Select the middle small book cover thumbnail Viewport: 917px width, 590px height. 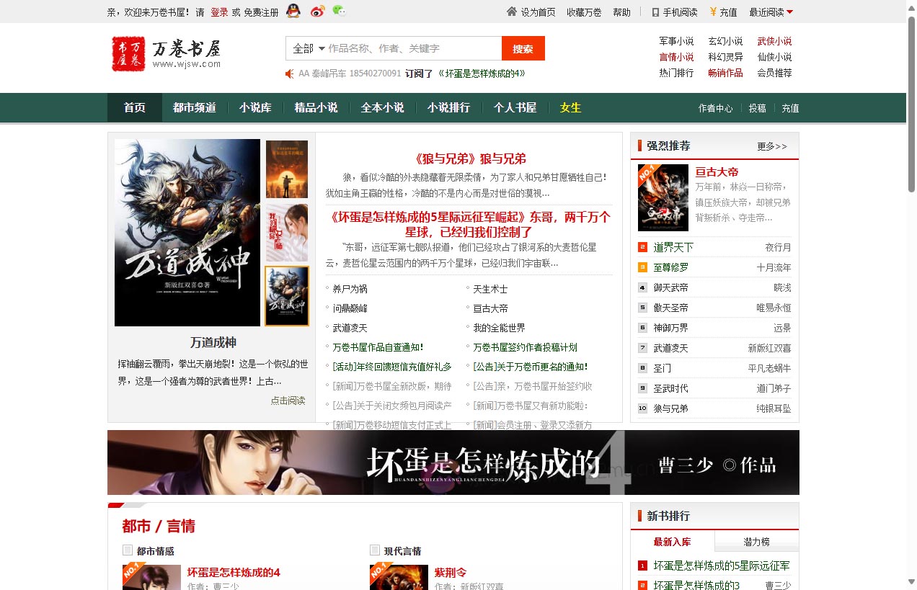[x=287, y=233]
